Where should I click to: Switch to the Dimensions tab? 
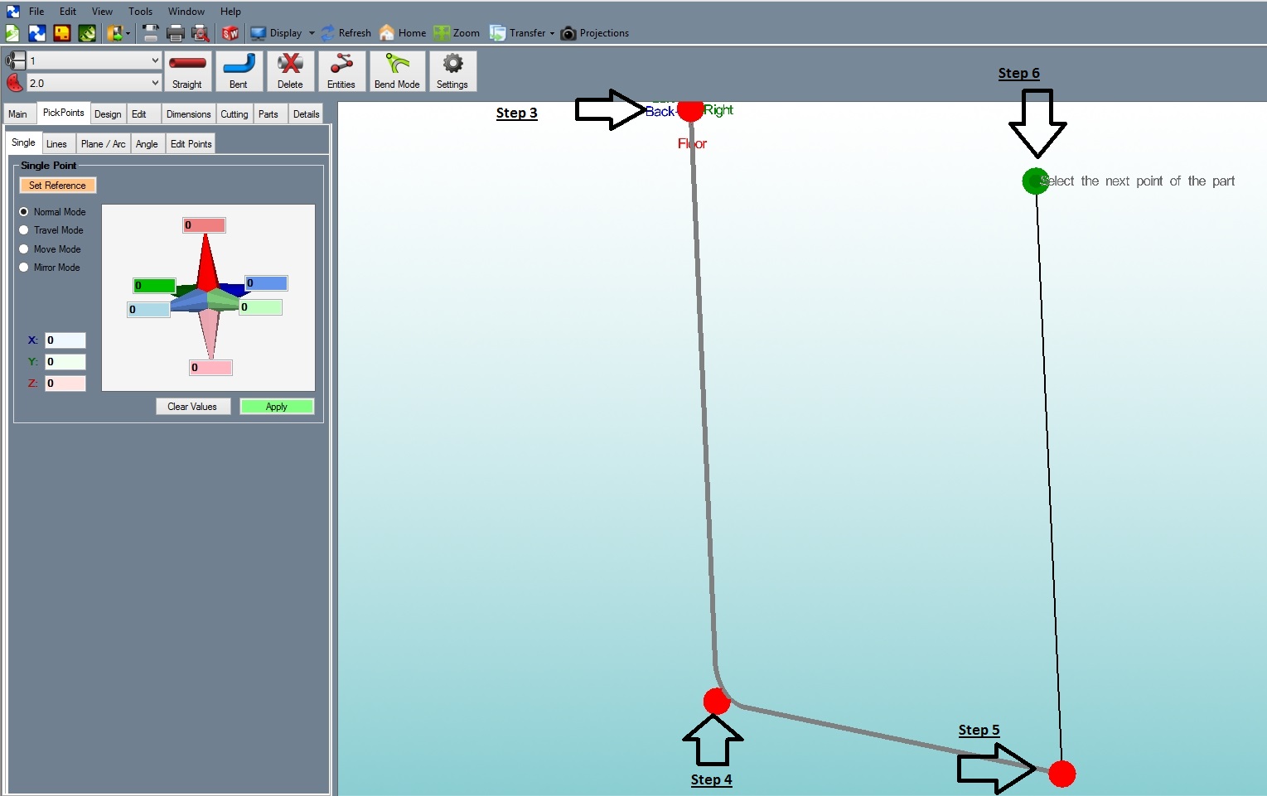coord(188,114)
